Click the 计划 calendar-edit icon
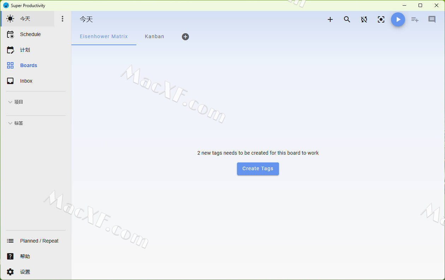445x280 pixels. tap(11, 50)
